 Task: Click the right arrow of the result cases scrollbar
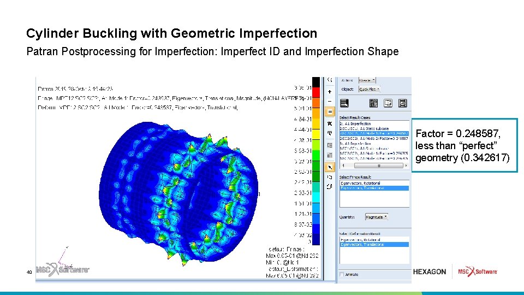pos(406,166)
